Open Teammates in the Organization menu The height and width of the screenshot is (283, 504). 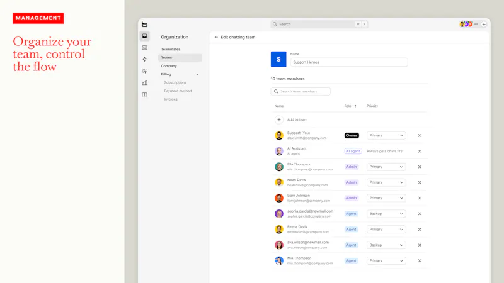pyautogui.click(x=171, y=50)
